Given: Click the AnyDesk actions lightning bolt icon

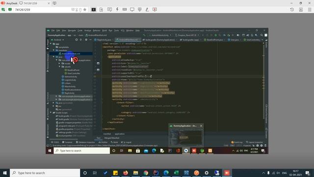Looking at the screenshot, I should (117, 9).
